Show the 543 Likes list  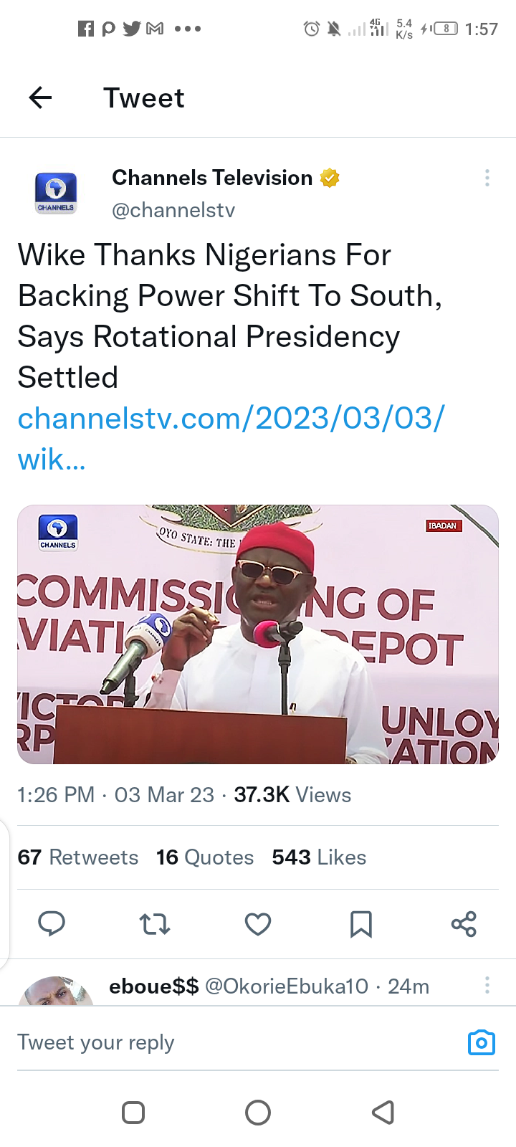319,857
